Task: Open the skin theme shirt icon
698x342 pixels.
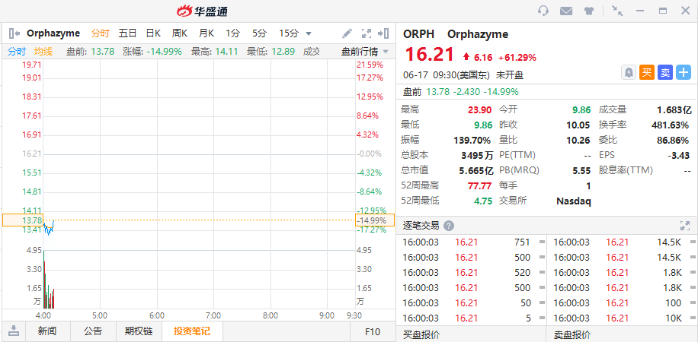Action: click(x=589, y=11)
